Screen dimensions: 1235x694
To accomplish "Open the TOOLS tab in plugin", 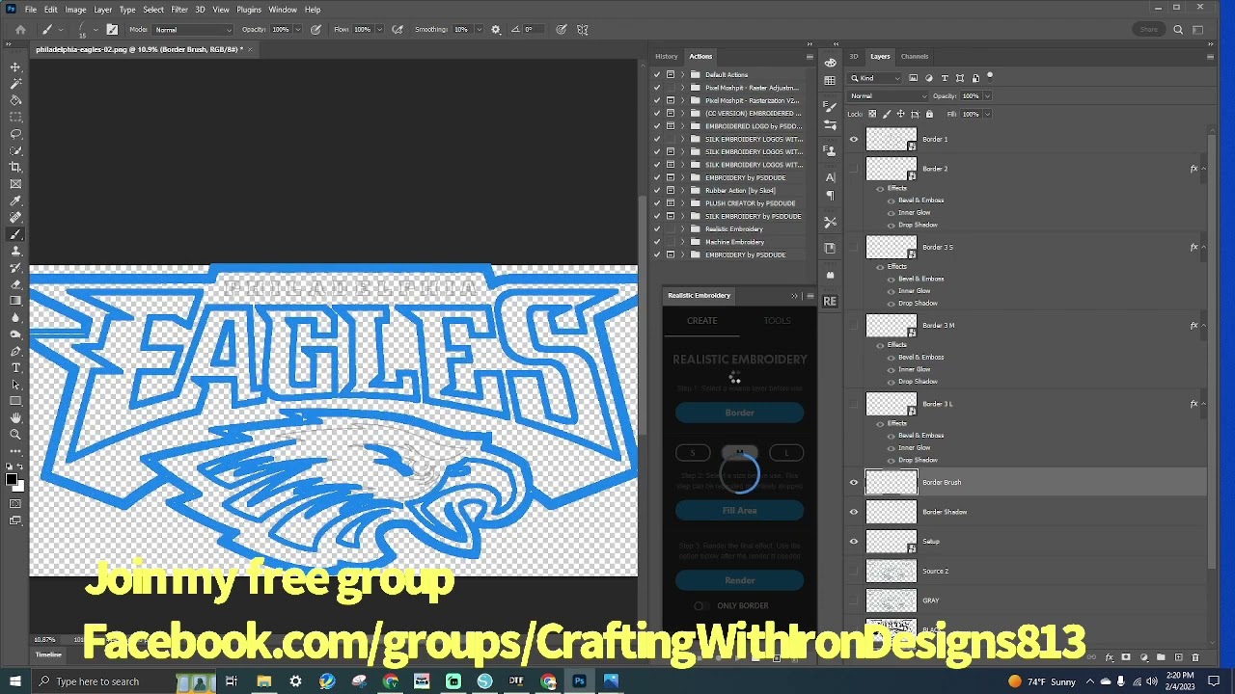I will (x=777, y=321).
